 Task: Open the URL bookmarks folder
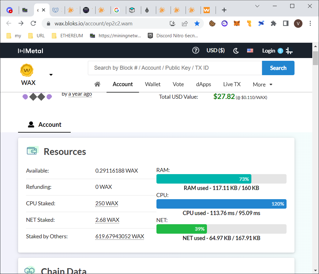click(x=36, y=36)
